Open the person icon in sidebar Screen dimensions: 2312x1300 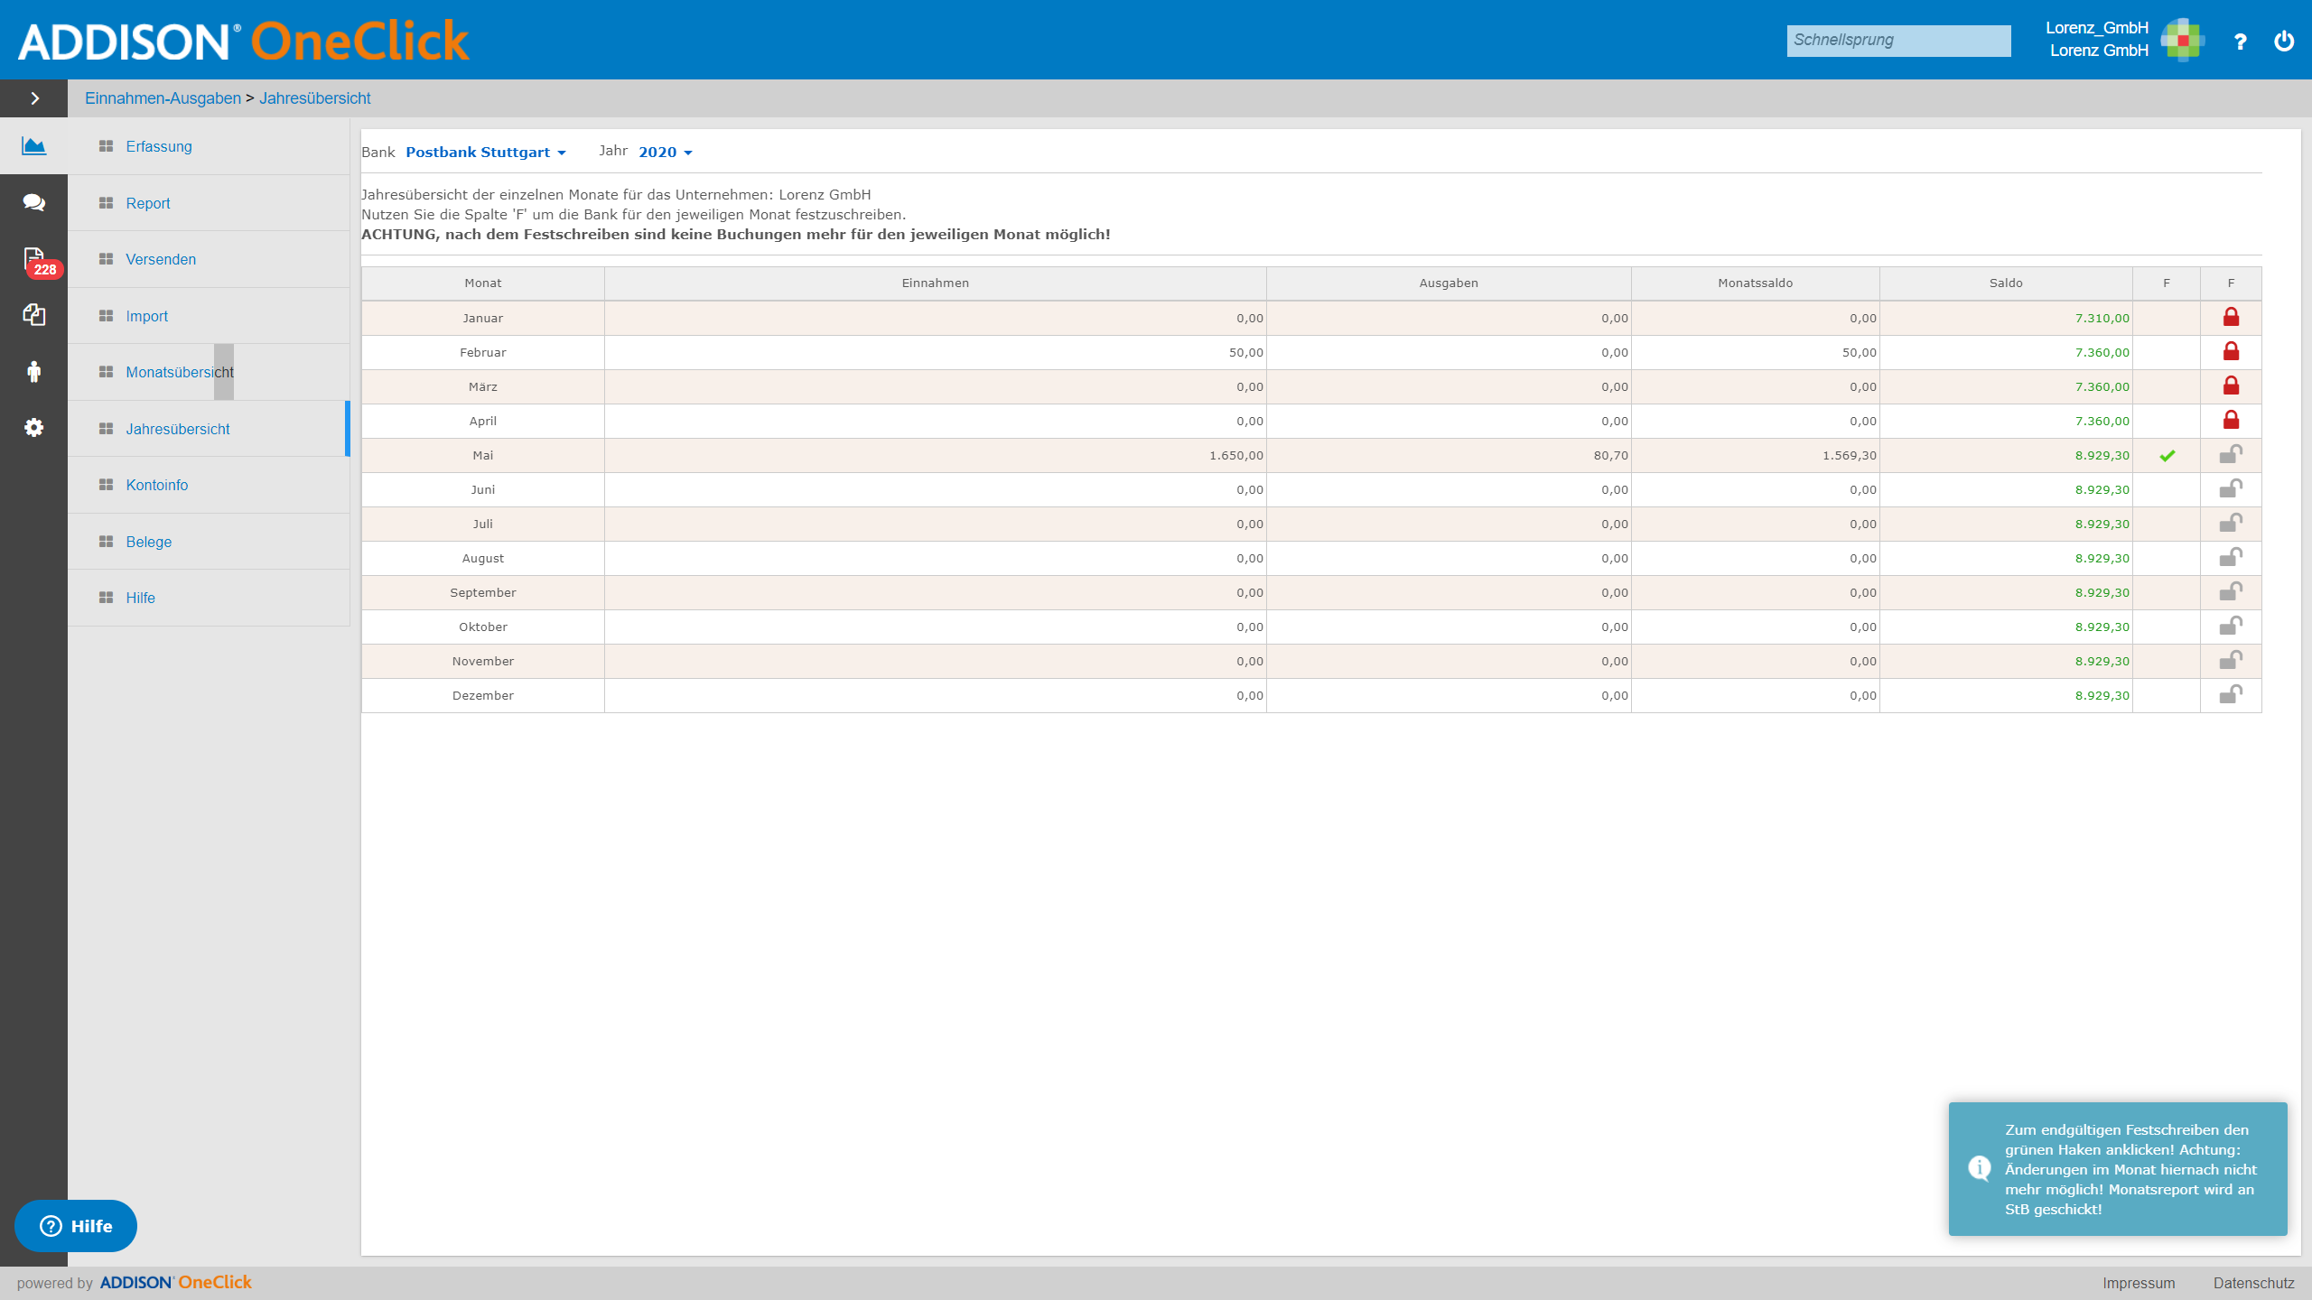pyautogui.click(x=34, y=371)
